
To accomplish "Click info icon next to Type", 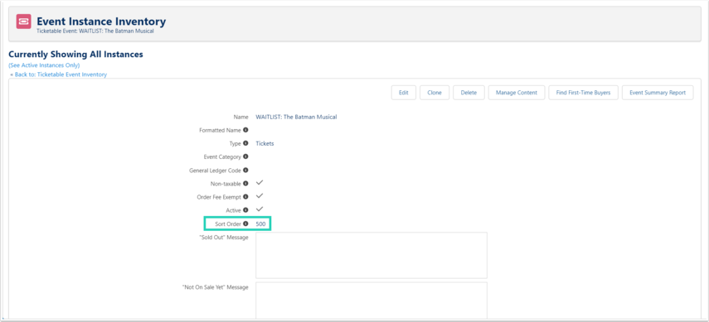I will pyautogui.click(x=245, y=143).
